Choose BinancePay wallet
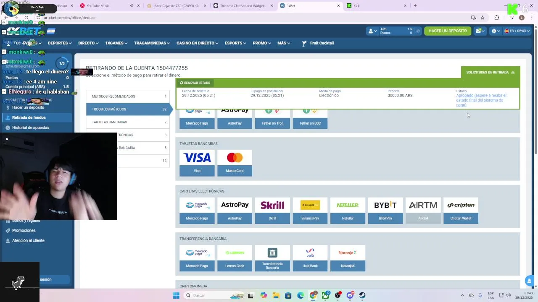The width and height of the screenshot is (538, 302). click(310, 211)
